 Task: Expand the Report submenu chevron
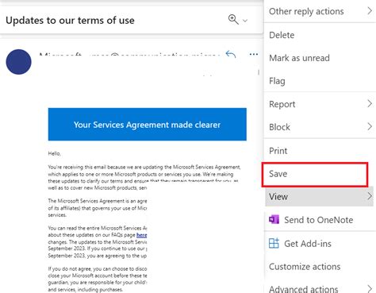pyautogui.click(x=370, y=103)
